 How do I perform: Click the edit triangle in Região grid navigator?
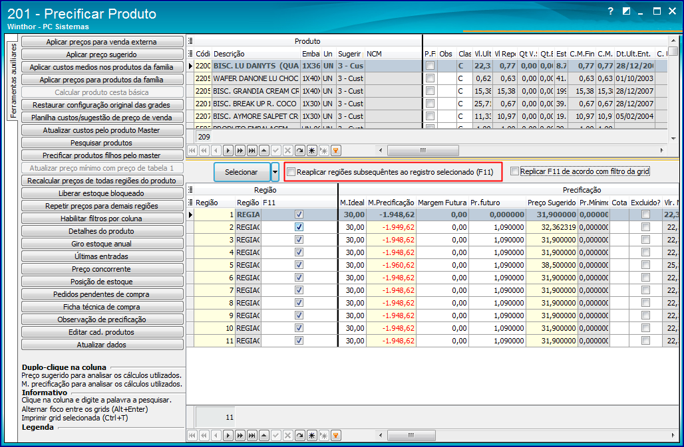pyautogui.click(x=264, y=435)
